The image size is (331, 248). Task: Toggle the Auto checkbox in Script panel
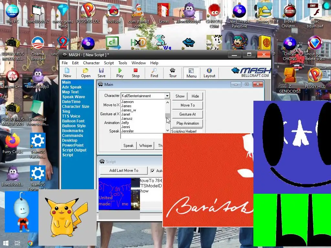(153, 170)
